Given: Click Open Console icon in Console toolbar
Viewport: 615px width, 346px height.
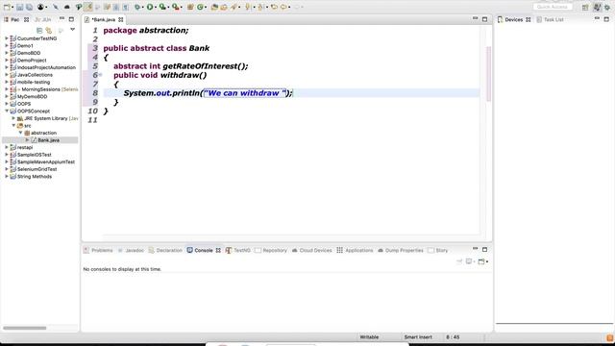Looking at the screenshot, I should click(481, 261).
